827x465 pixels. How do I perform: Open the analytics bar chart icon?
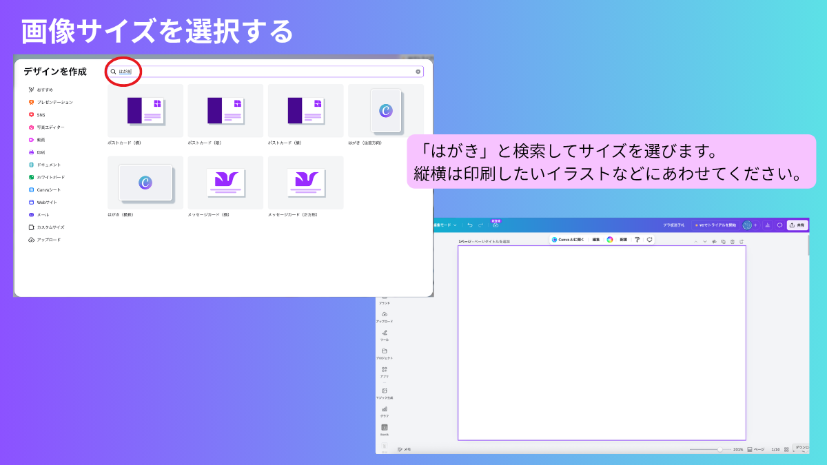tap(767, 225)
